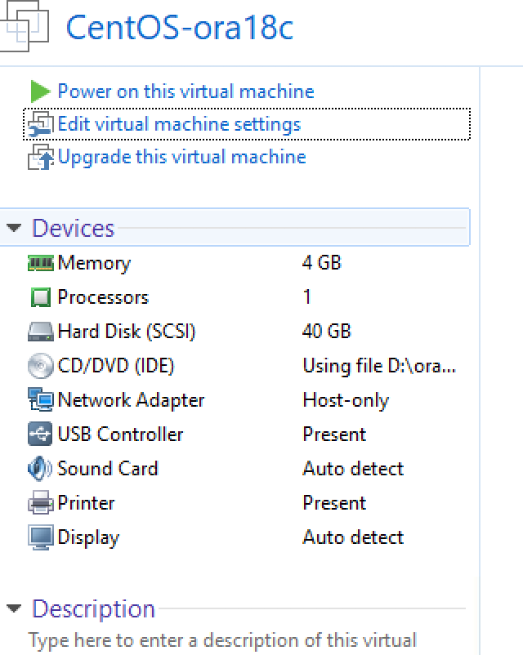Image resolution: width=523 pixels, height=655 pixels.
Task: Click the Sound Card speaker icon
Action: click(x=40, y=469)
